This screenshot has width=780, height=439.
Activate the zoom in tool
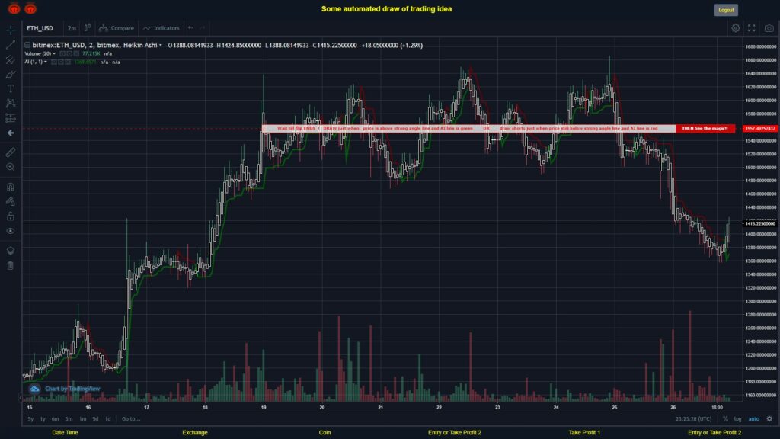[11, 167]
